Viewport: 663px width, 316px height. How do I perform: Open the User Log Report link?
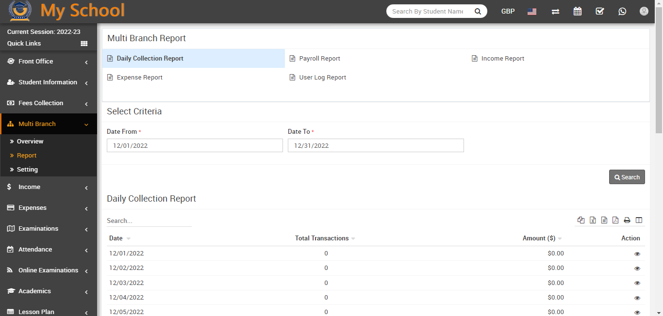click(322, 78)
